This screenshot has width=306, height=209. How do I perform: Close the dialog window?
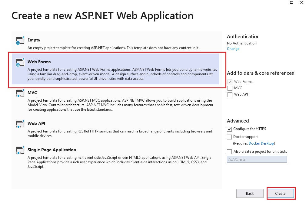coord(302,2)
